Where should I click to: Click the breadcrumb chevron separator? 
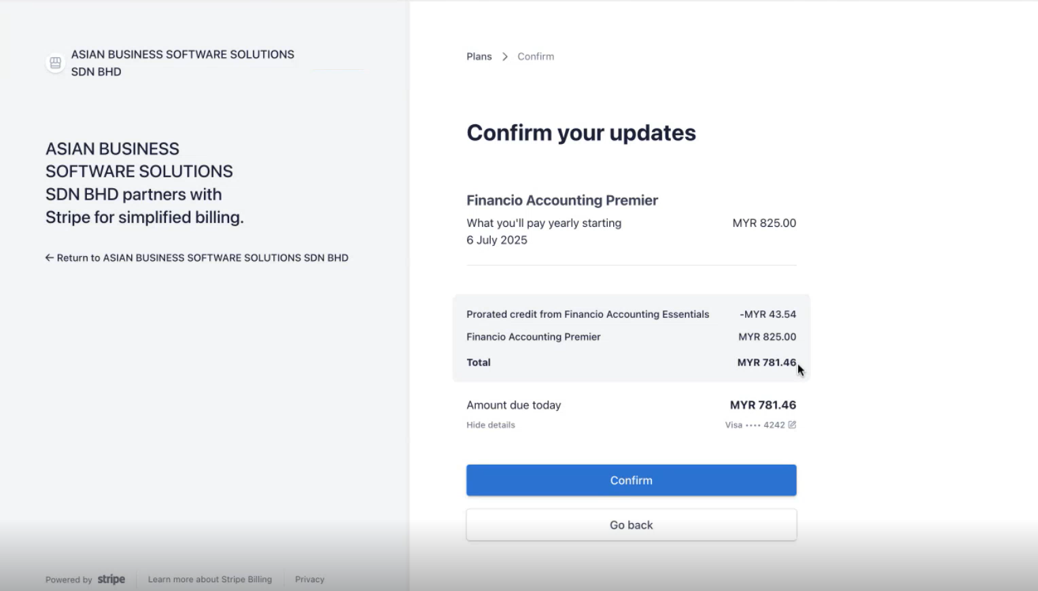coord(504,57)
